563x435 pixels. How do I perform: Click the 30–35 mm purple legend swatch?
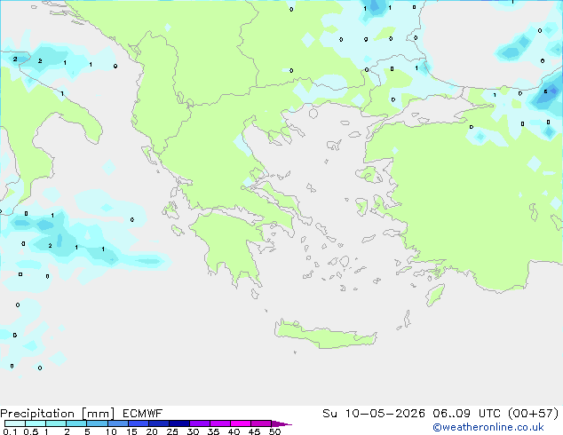tap(199, 423)
